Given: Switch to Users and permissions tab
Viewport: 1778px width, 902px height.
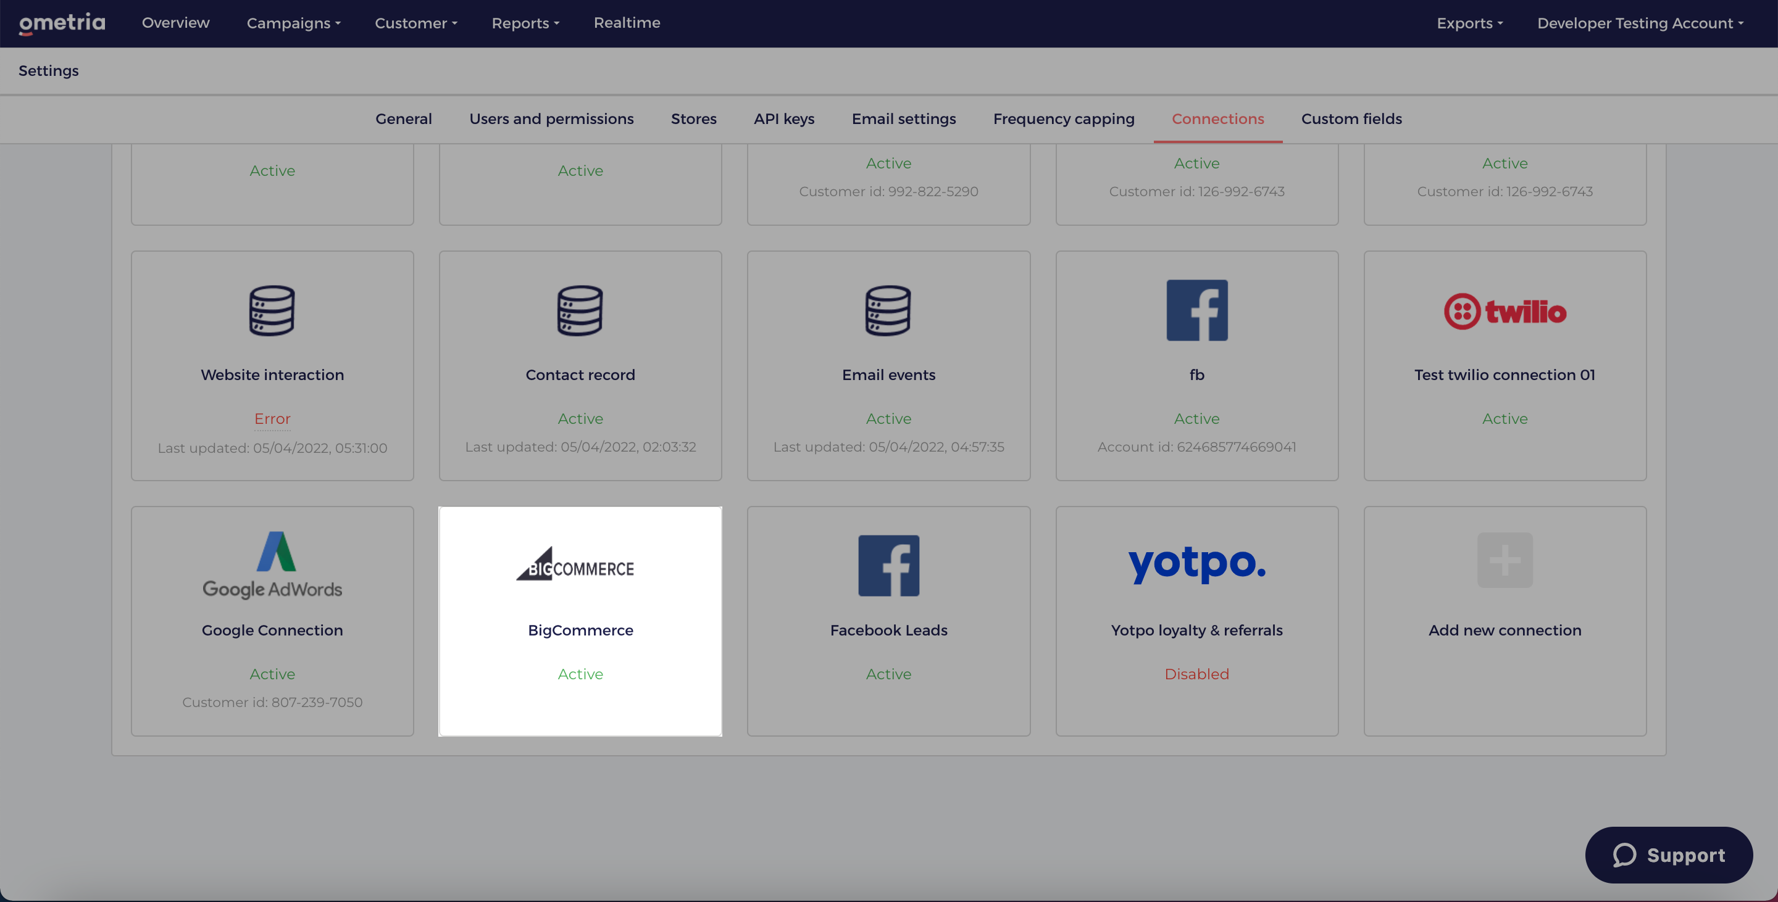Looking at the screenshot, I should pos(551,118).
